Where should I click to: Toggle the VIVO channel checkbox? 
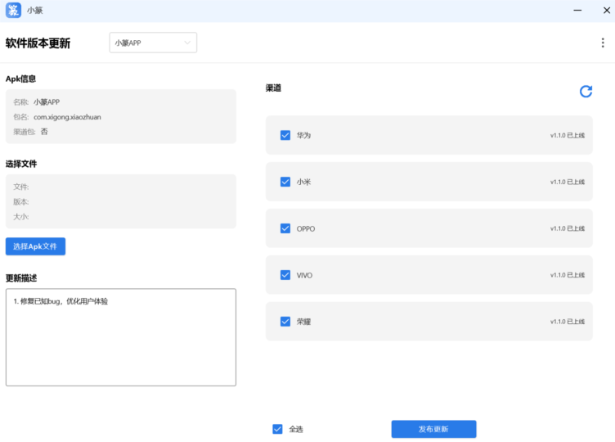285,275
